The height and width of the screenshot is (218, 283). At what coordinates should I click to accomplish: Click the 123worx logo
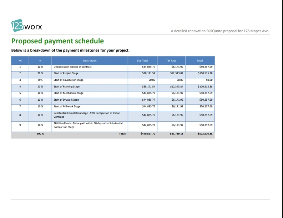[27, 26]
